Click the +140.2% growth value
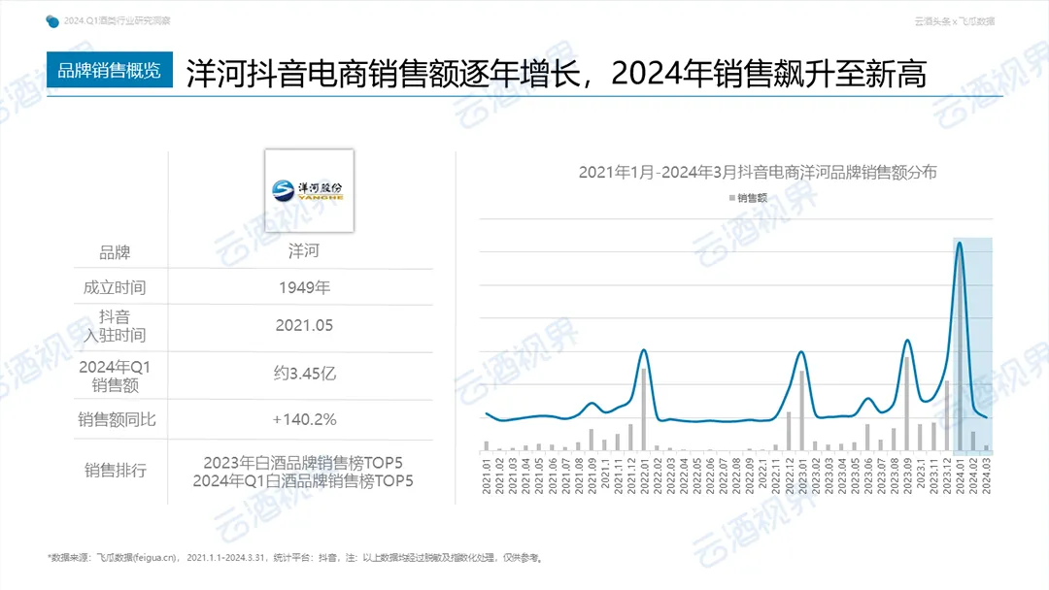 coord(304,419)
